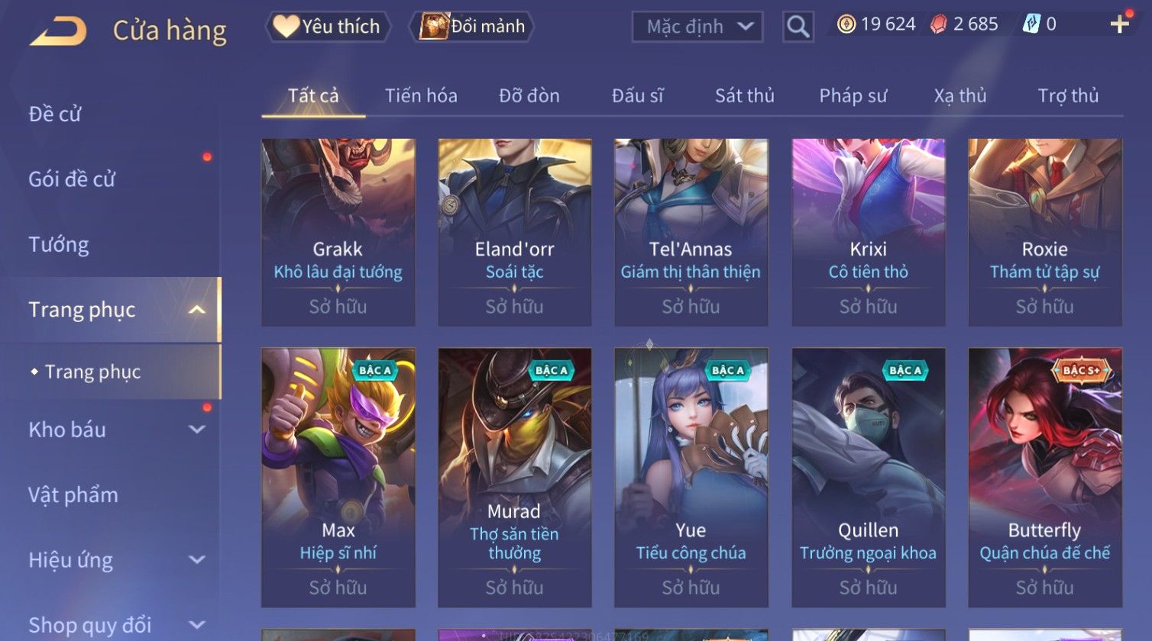Viewport: 1152px width, 641px height.
Task: Tap the plus icon to add currency
Action: click(x=1119, y=24)
